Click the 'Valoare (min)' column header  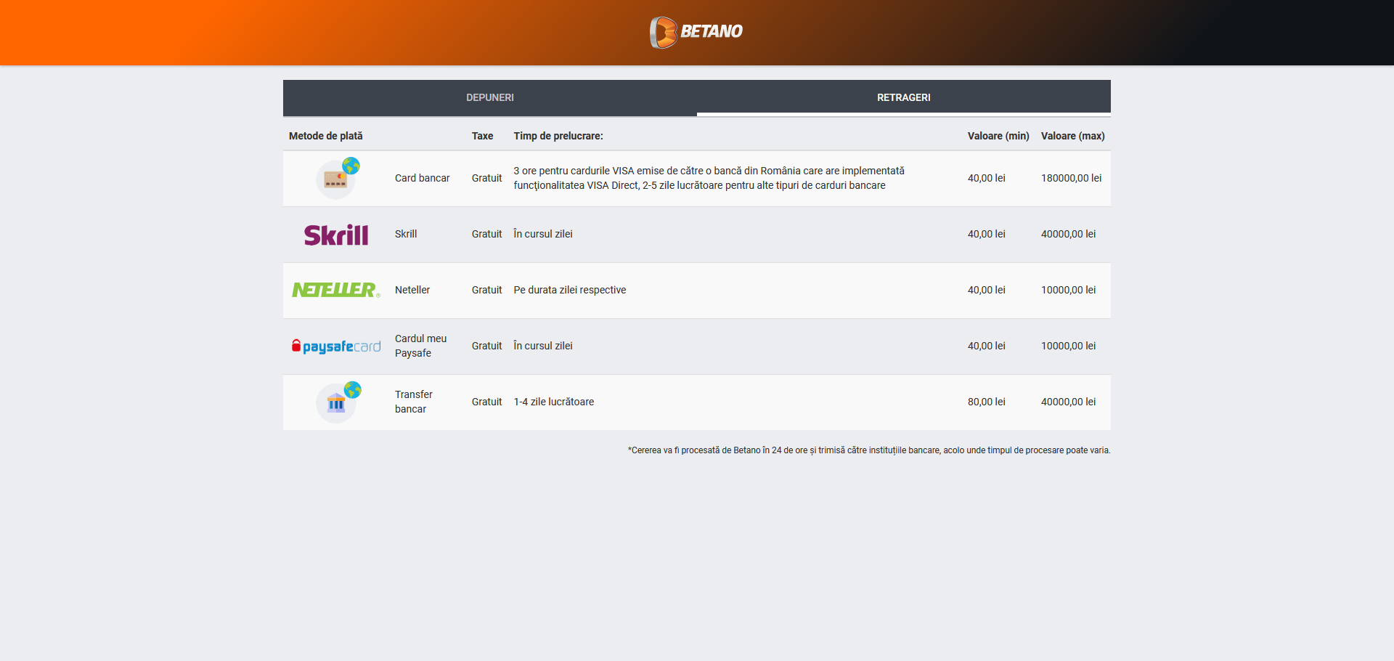[x=998, y=136]
